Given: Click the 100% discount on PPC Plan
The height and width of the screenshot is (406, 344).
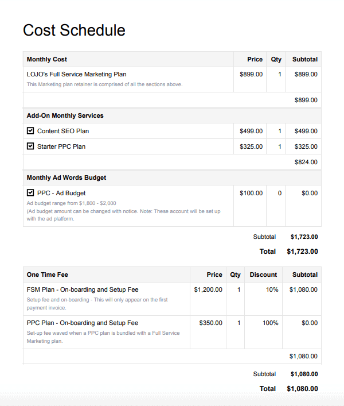Looking at the screenshot, I should click(271, 323).
